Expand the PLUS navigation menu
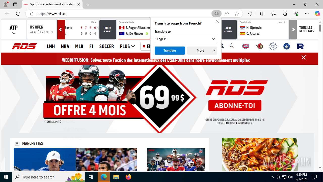The width and height of the screenshot is (323, 182). coord(127,46)
